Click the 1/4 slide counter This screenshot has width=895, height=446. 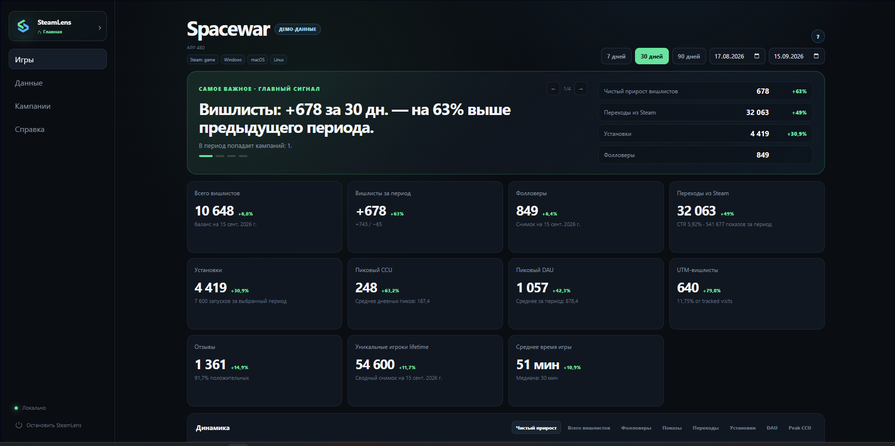(x=567, y=89)
